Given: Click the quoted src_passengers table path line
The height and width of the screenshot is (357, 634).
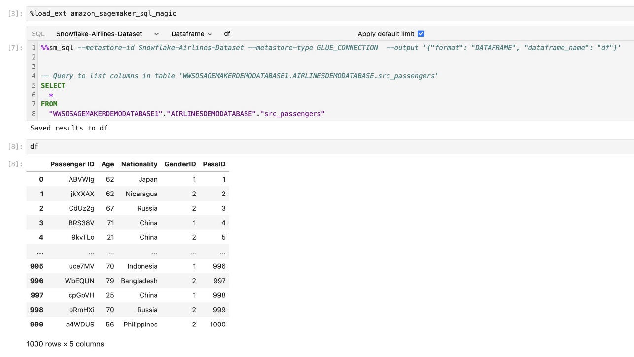Looking at the screenshot, I should pyautogui.click(x=187, y=114).
